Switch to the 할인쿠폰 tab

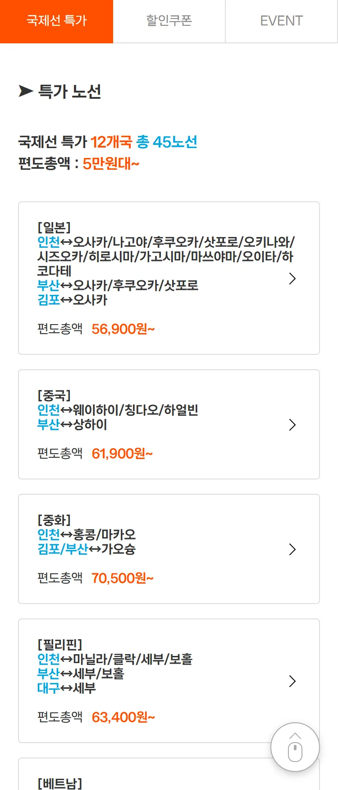[169, 21]
